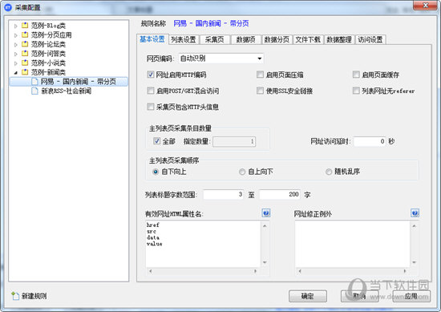
Task: Click inside the 有效网址HTML属性名 text area
Action: 203,244
